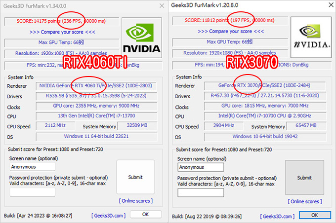The image size is (336, 223).
Task: Click 'GPU core: 1815 MHz, memory: 7000 MHz'
Action: [265, 106]
